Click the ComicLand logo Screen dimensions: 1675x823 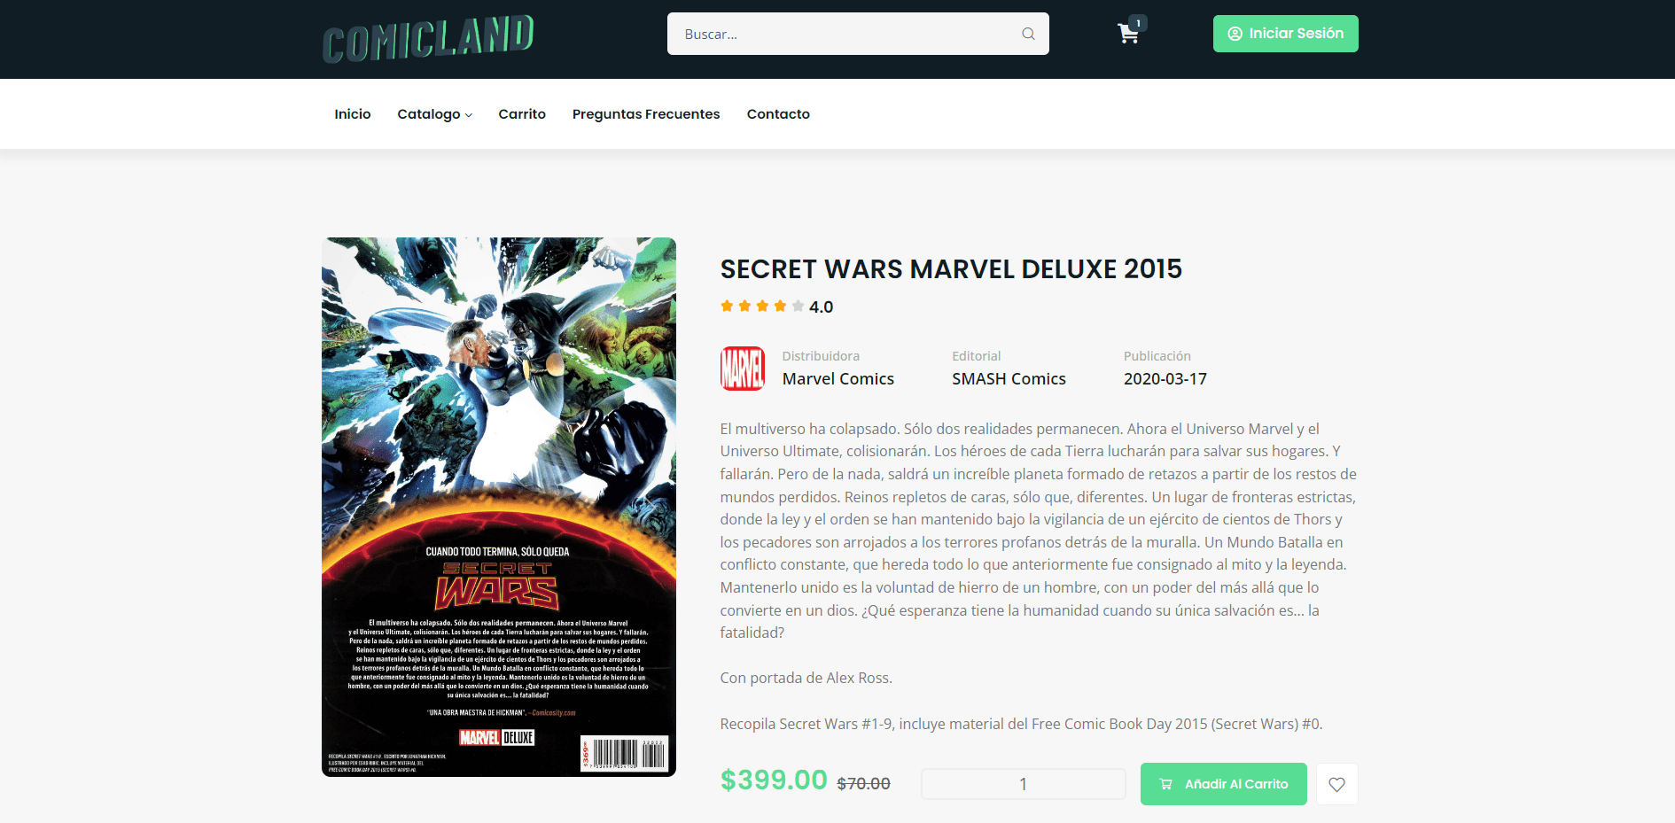pos(428,39)
